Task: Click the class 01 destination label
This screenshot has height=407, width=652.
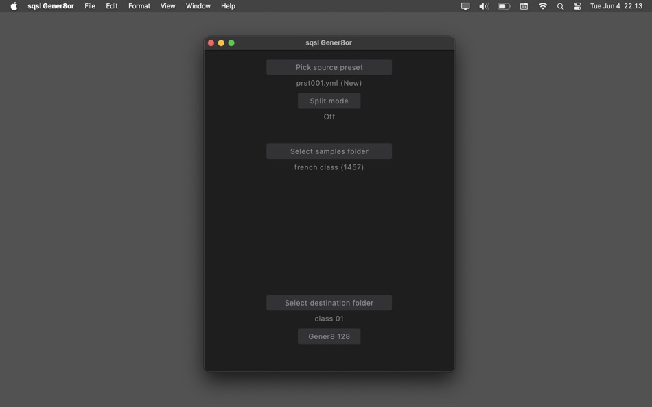Action: 329,319
